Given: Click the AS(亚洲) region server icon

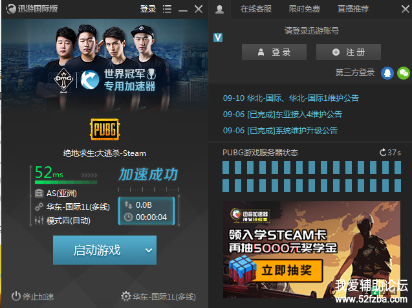Looking at the screenshot, I should pyautogui.click(x=39, y=193).
